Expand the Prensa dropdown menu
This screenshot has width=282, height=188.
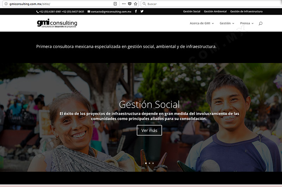247,23
